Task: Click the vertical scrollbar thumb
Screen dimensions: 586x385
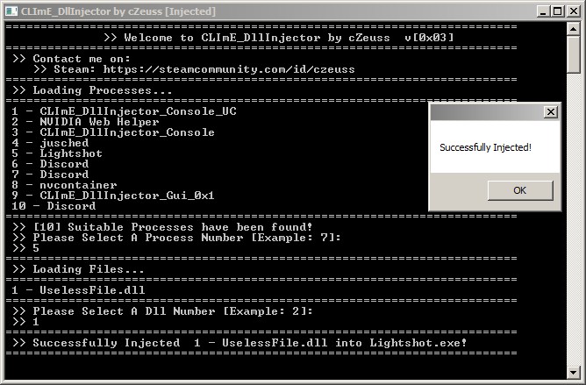Action: coord(574,54)
